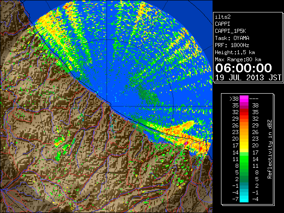Click the 'Max Range:80 km' text
Viewport: 284px width, 213px height.
[x=238, y=59]
